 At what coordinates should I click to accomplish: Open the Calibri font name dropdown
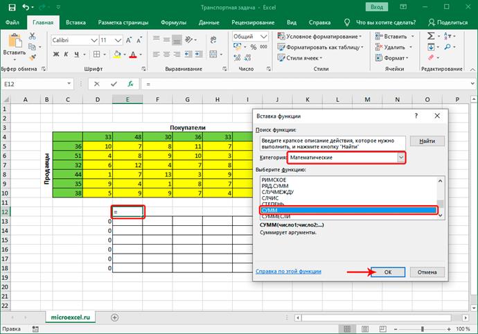[x=94, y=40]
